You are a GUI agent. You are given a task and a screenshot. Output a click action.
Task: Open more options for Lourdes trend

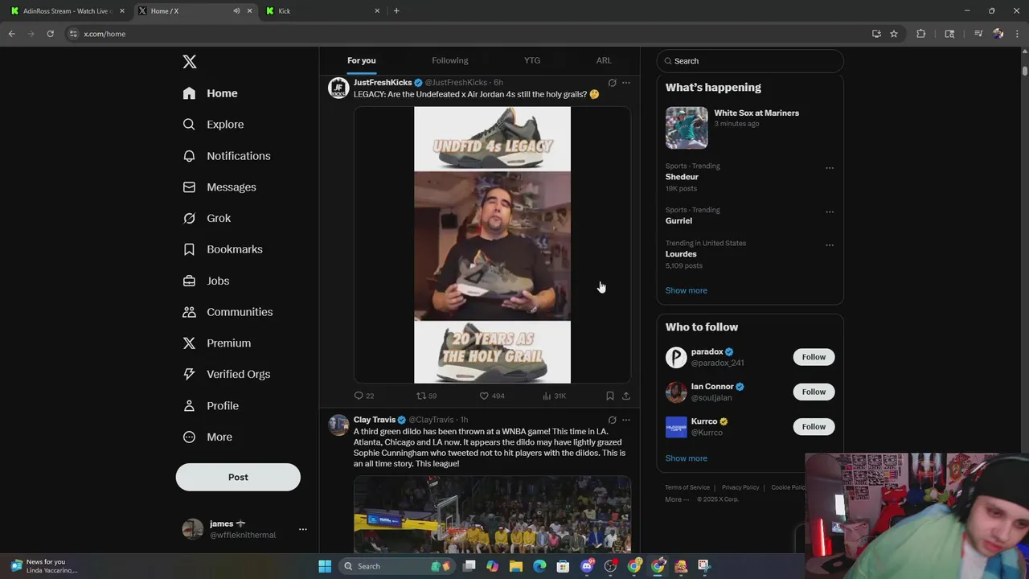point(830,245)
